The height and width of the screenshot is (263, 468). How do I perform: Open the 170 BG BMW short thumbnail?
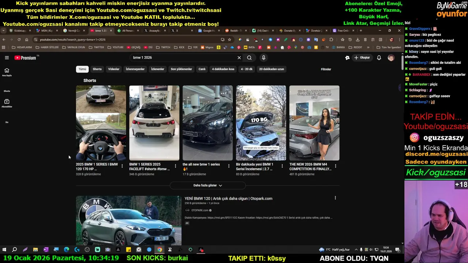[261, 123]
